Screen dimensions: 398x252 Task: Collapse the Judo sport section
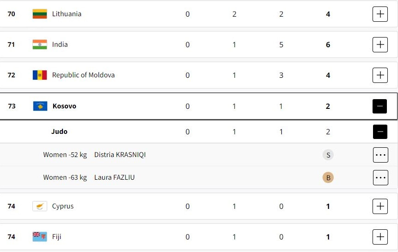pos(380,132)
